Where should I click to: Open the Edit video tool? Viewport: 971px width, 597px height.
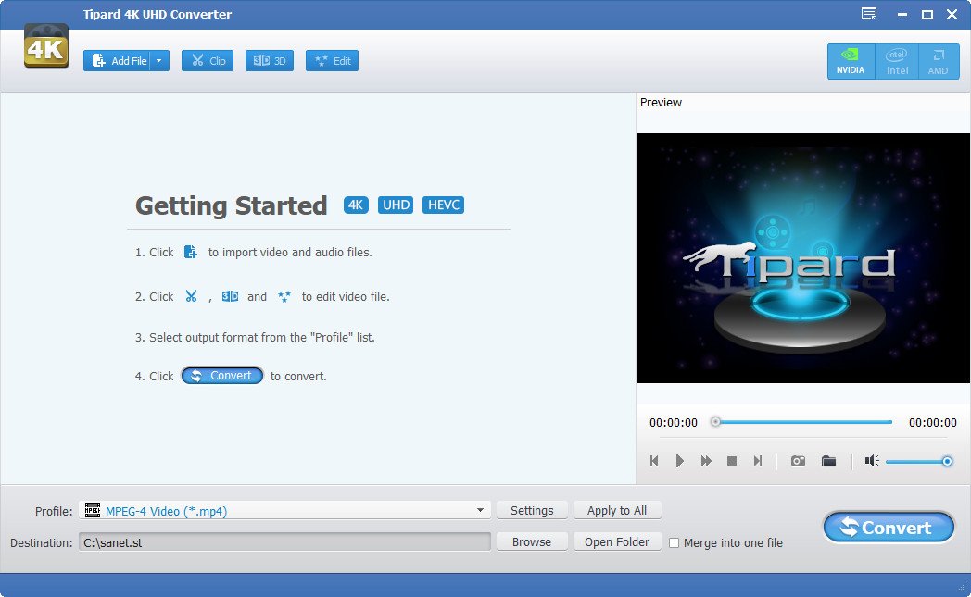click(331, 59)
